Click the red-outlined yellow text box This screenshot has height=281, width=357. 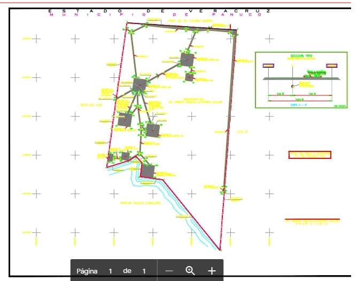pyautogui.click(x=310, y=155)
